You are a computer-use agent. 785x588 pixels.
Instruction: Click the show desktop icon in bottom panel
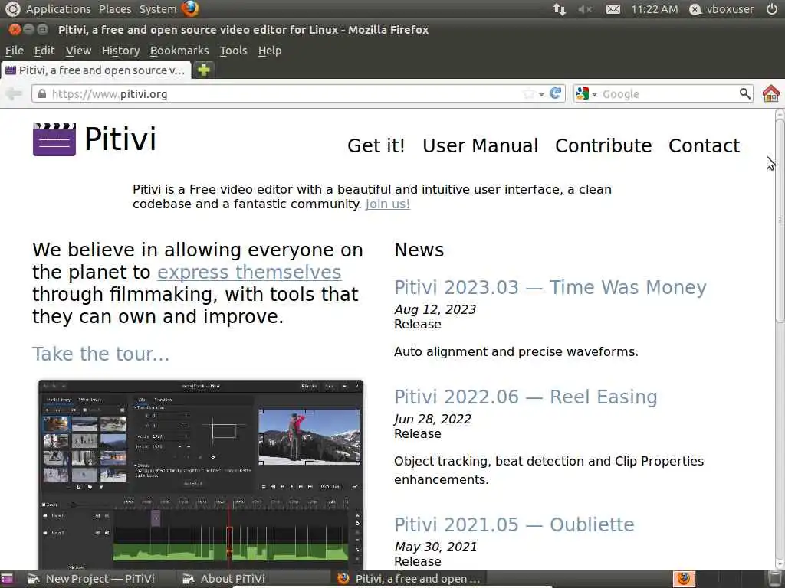[7, 579]
